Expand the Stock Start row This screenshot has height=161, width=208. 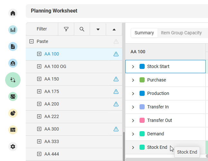[133, 67]
